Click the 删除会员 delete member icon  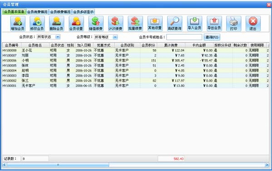tap(57, 24)
